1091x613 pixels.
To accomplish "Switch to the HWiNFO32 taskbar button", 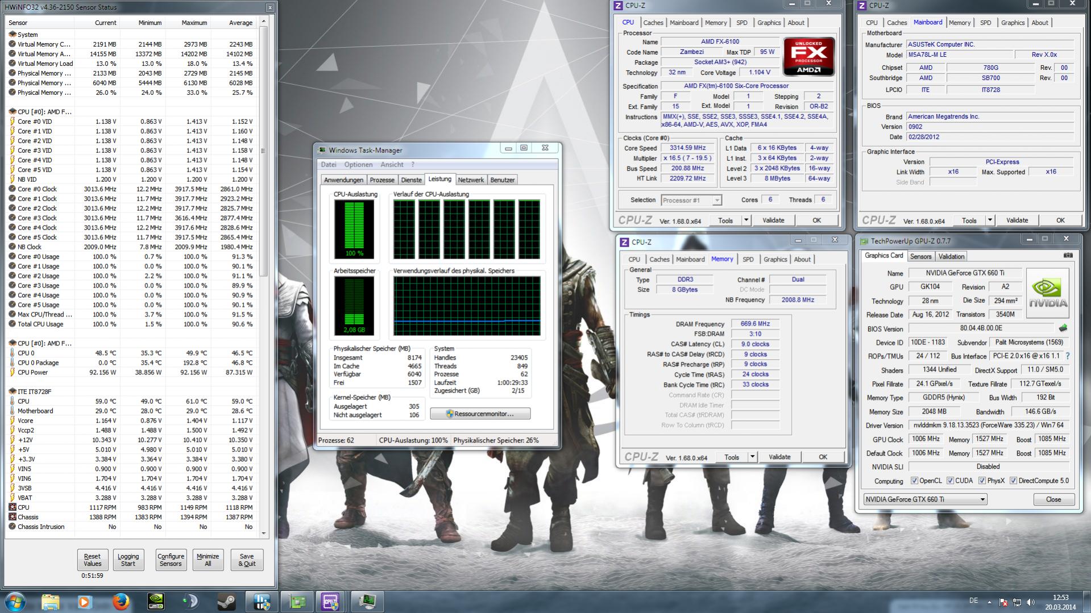I will [262, 602].
